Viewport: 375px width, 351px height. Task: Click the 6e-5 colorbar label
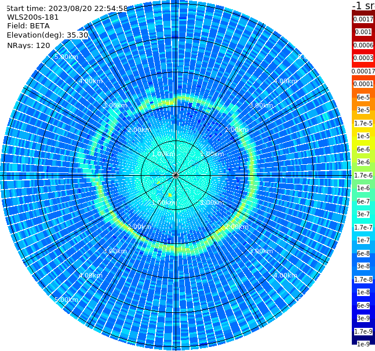363,97
